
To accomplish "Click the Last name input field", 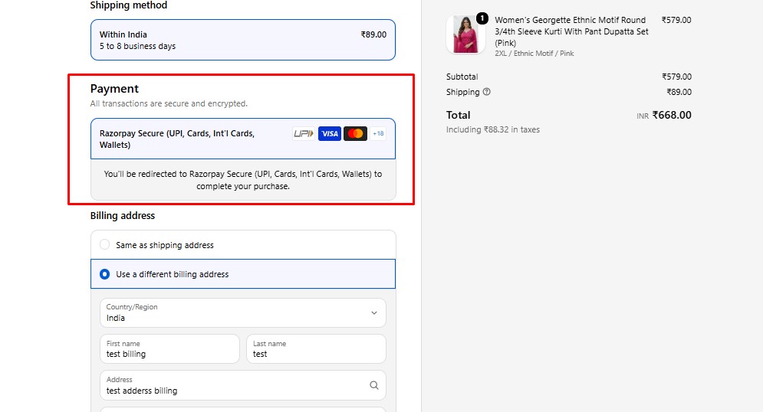I will click(x=316, y=349).
